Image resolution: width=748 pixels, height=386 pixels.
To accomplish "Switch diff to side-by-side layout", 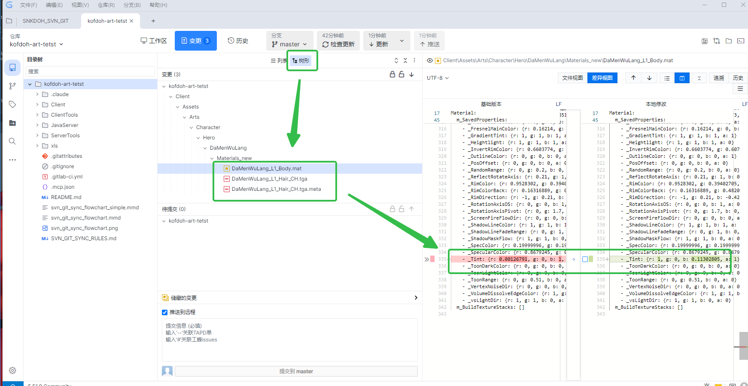I will click(x=682, y=78).
